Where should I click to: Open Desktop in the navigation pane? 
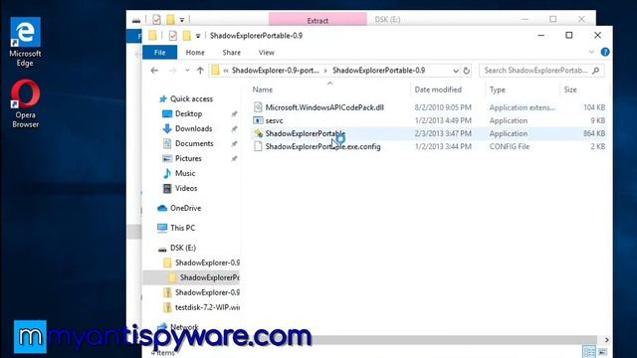[x=188, y=113]
